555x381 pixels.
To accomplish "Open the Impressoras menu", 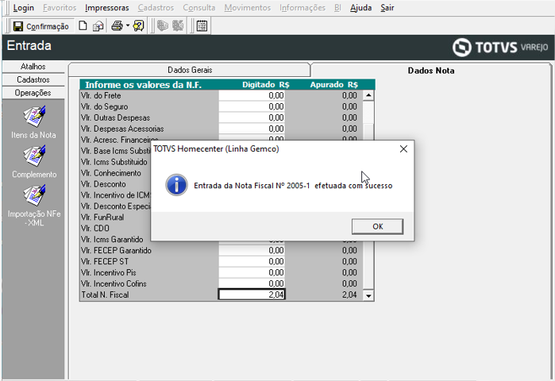I will click(107, 7).
